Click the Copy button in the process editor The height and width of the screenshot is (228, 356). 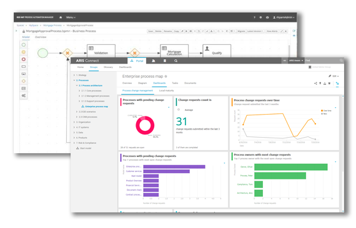click(177, 31)
